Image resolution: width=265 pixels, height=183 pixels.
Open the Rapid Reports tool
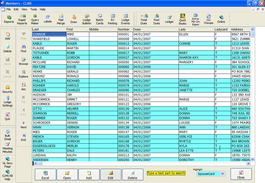pos(22,19)
